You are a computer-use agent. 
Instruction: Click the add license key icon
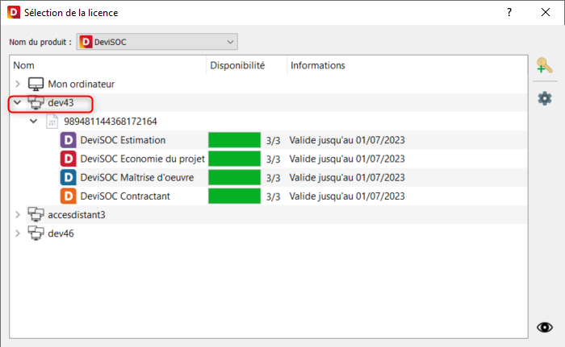pos(544,65)
